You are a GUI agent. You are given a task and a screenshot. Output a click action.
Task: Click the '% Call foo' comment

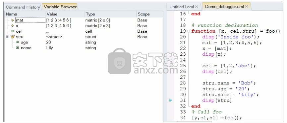206,112
